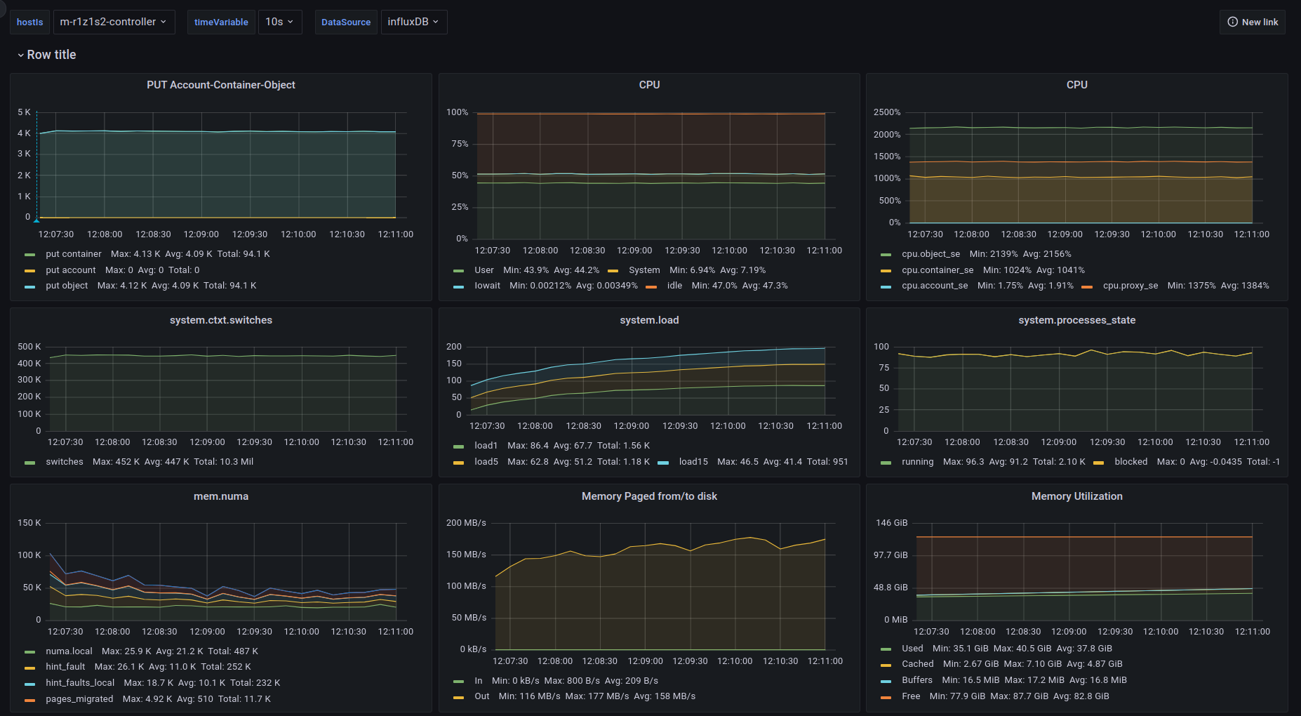Click the Memory Utilization panel title

click(x=1076, y=496)
